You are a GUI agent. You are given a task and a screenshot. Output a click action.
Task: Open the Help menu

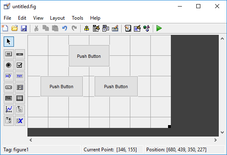point(95,18)
